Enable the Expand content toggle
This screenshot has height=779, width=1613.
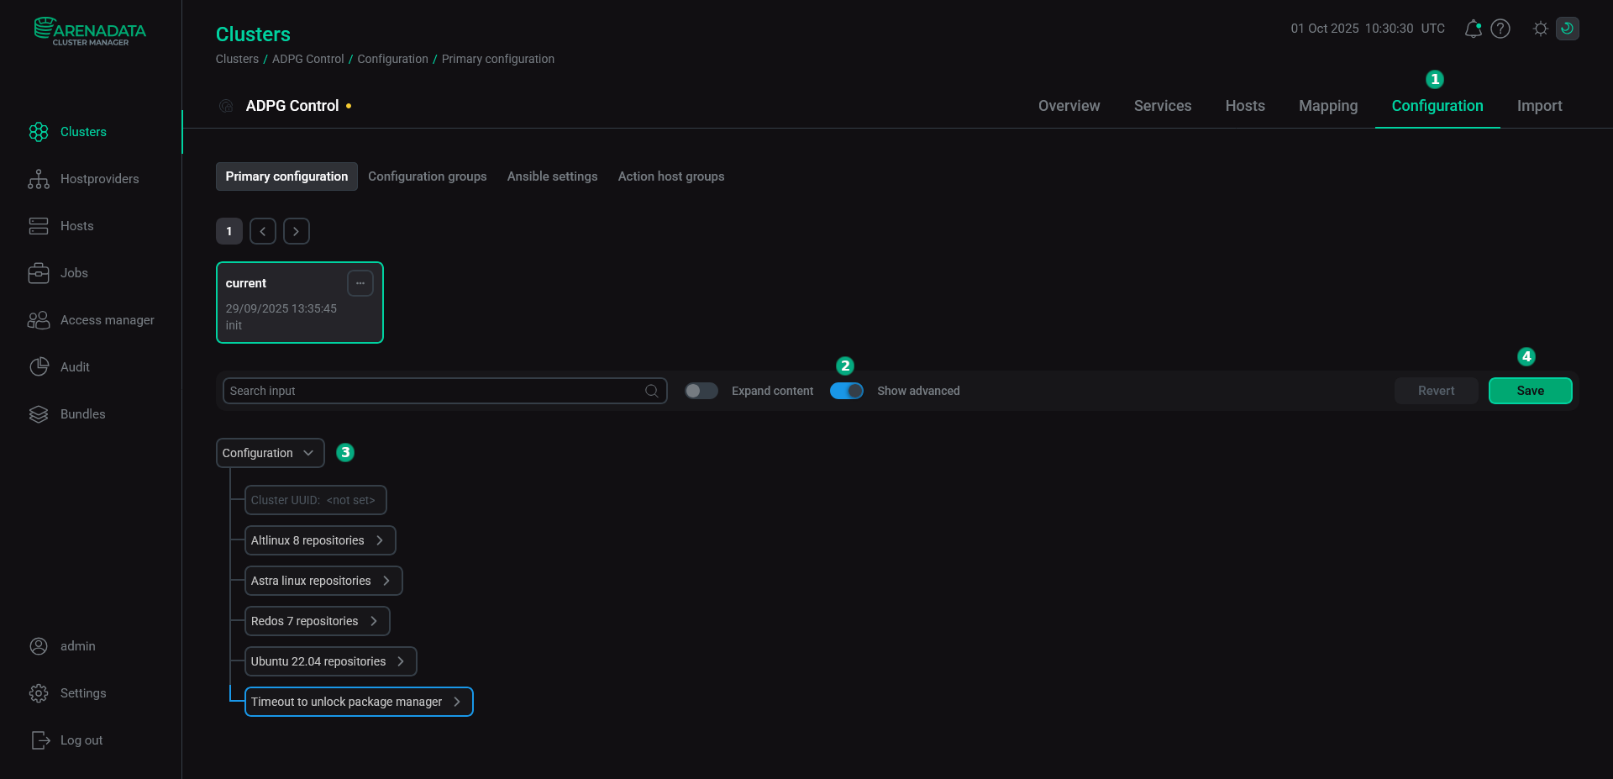[x=701, y=391]
